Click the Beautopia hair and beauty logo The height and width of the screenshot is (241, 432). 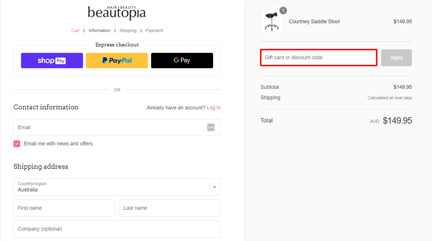click(x=117, y=12)
